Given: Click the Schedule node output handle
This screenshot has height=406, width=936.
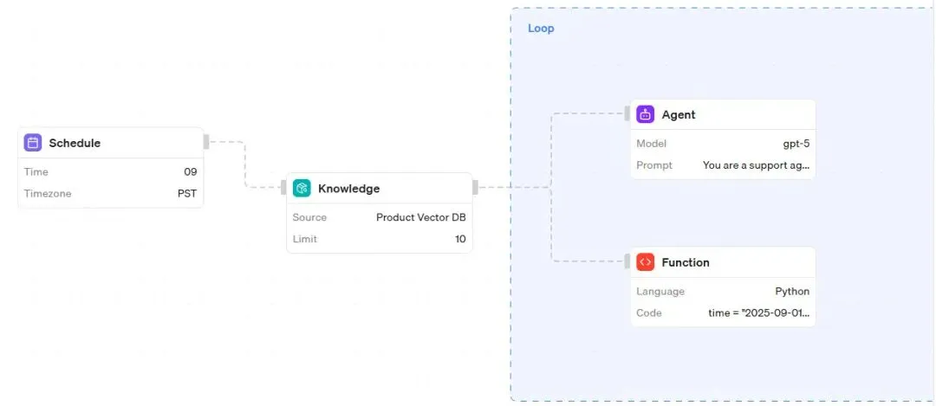Looking at the screenshot, I should tap(206, 141).
